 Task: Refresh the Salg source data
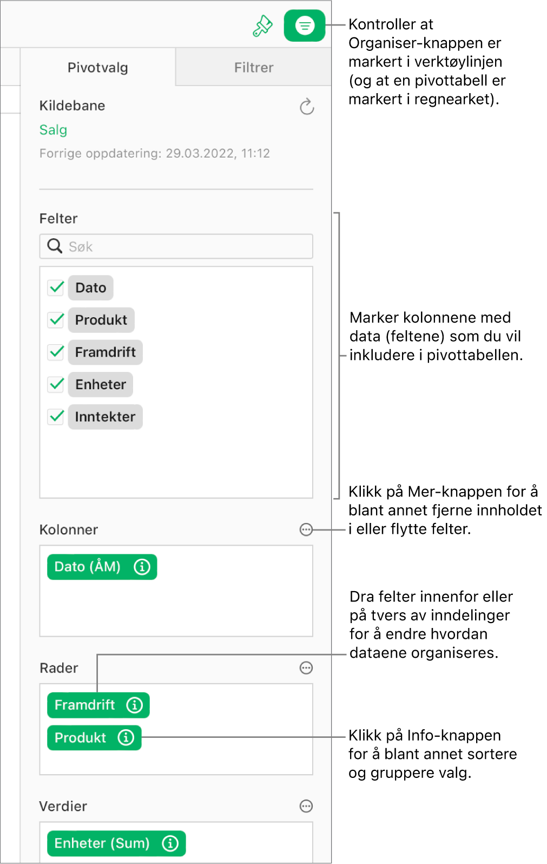pyautogui.click(x=306, y=107)
